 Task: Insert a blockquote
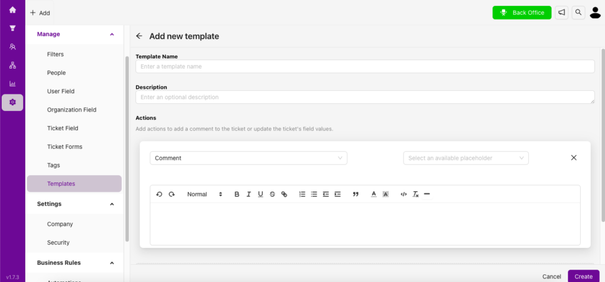[x=356, y=194]
